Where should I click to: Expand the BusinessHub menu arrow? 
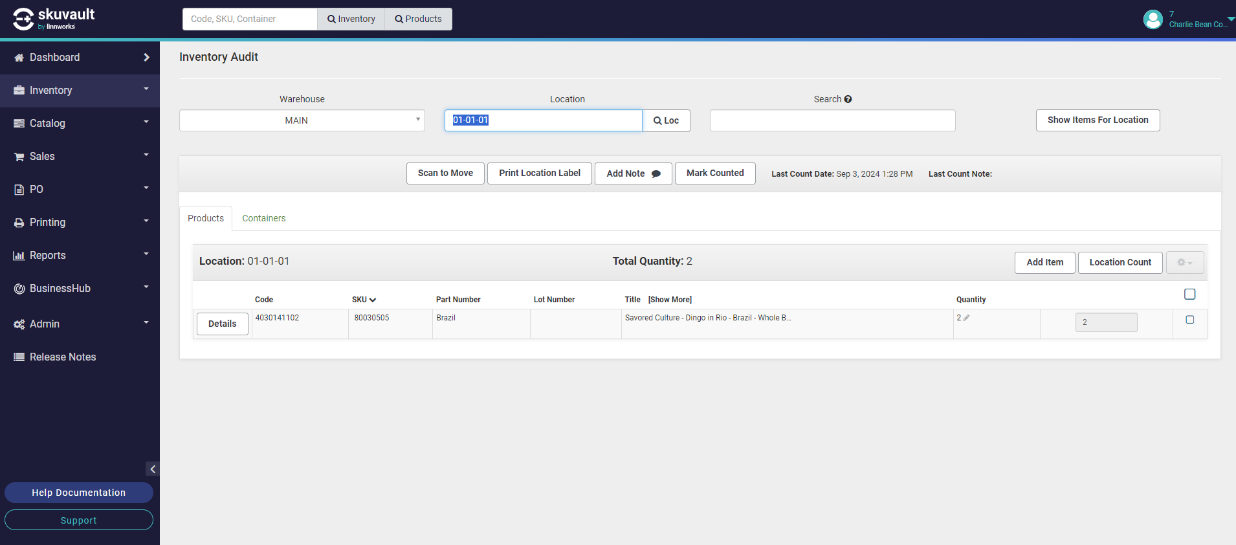pos(146,287)
